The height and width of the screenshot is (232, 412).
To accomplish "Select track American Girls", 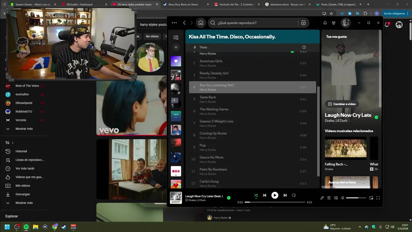I will [x=252, y=63].
